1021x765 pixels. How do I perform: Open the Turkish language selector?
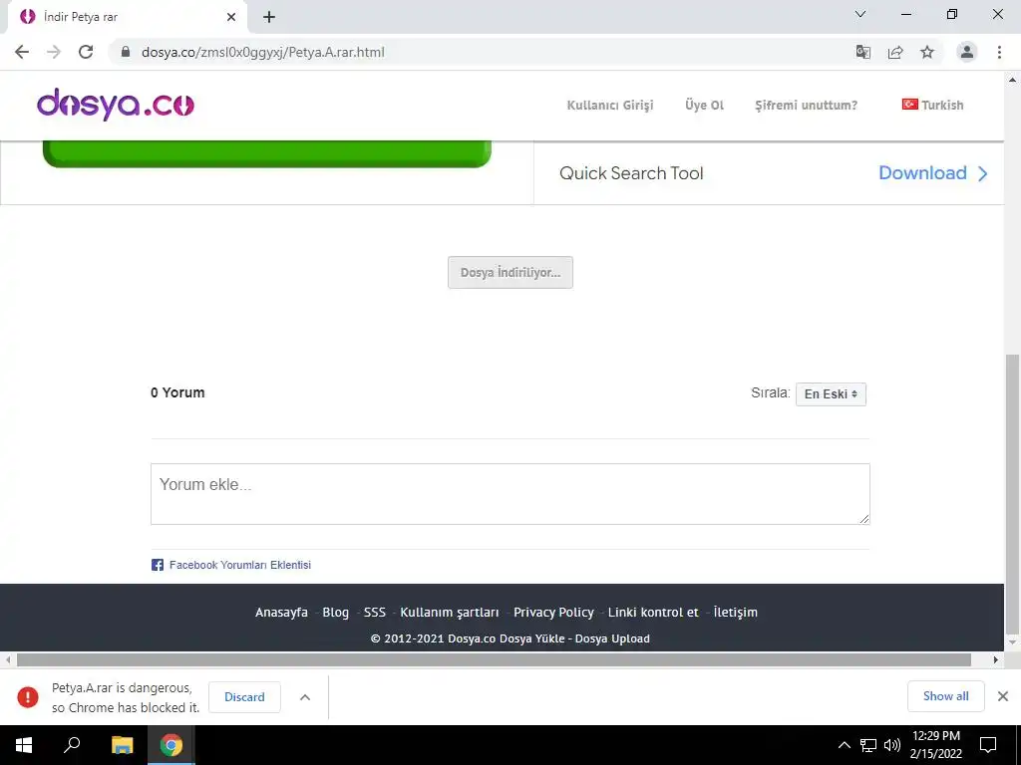[932, 105]
